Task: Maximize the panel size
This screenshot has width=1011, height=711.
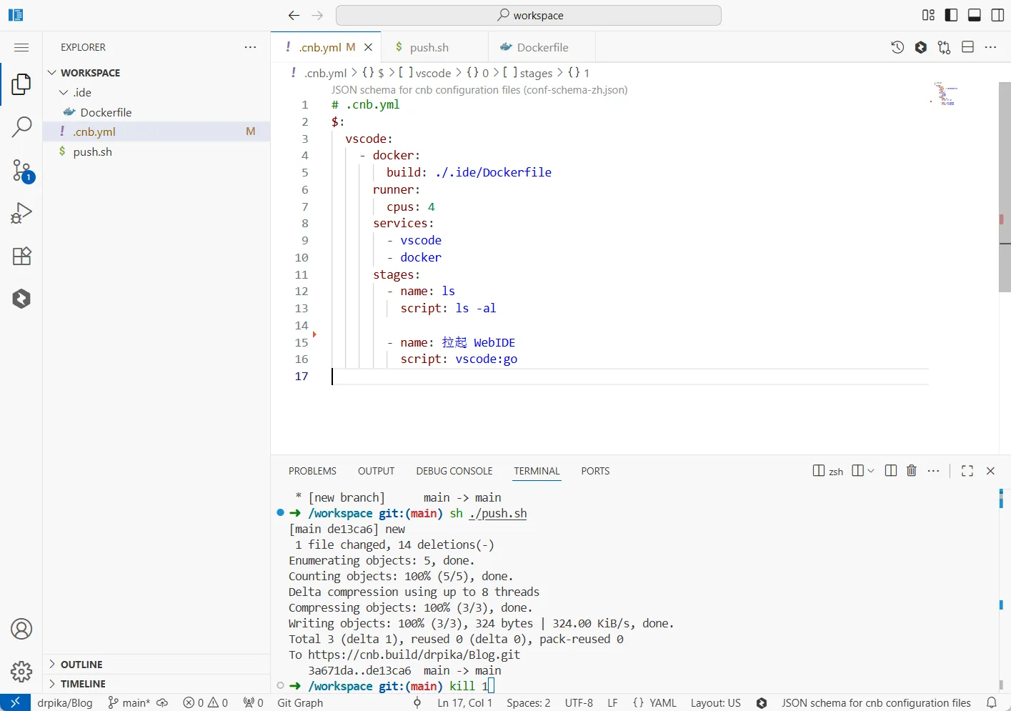Action: (967, 470)
